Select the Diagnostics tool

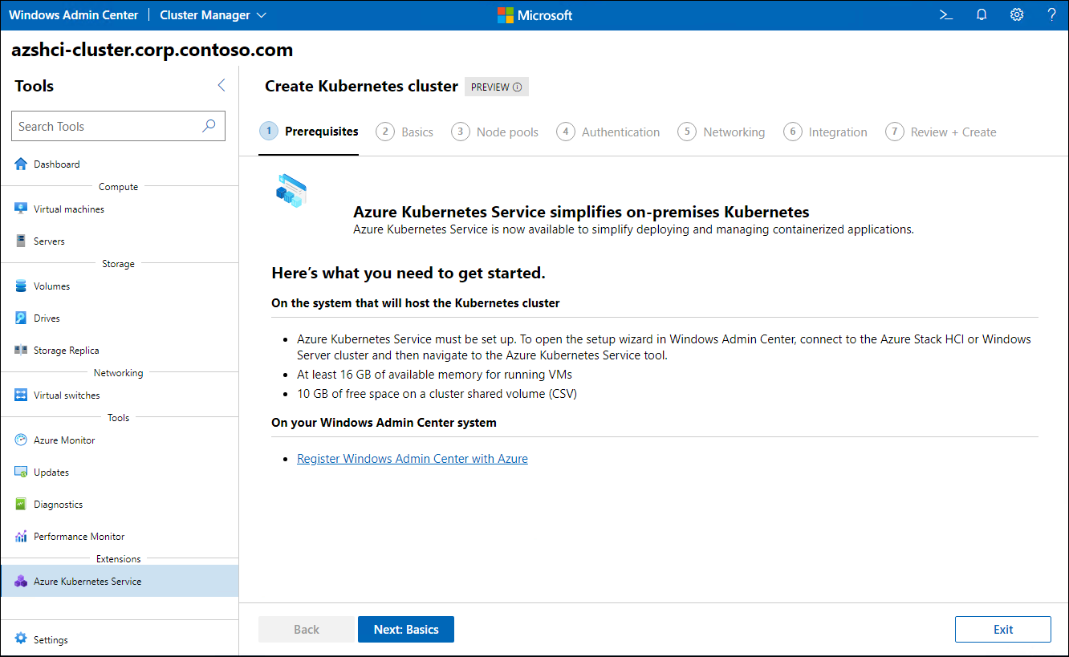59,504
